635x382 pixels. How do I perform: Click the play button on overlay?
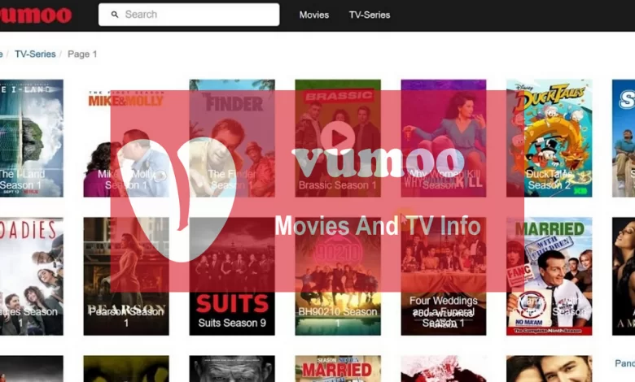coord(338,138)
